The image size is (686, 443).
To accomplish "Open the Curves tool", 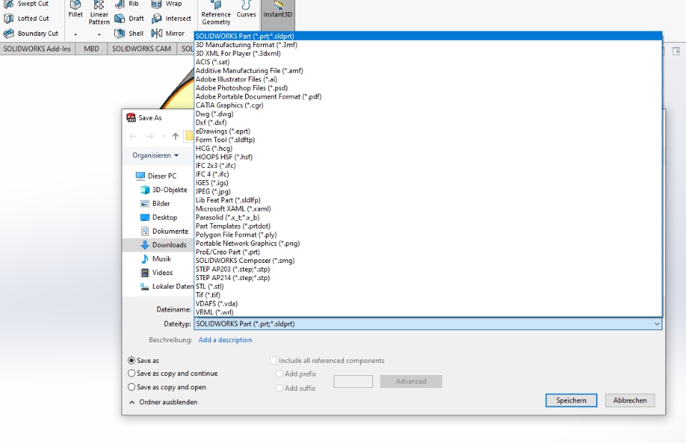I will click(x=247, y=9).
